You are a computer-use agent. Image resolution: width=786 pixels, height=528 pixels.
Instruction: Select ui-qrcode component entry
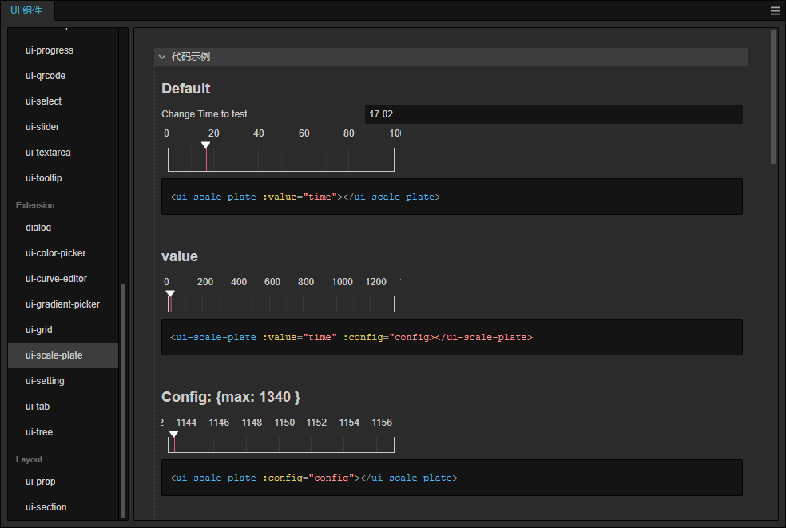(x=46, y=76)
